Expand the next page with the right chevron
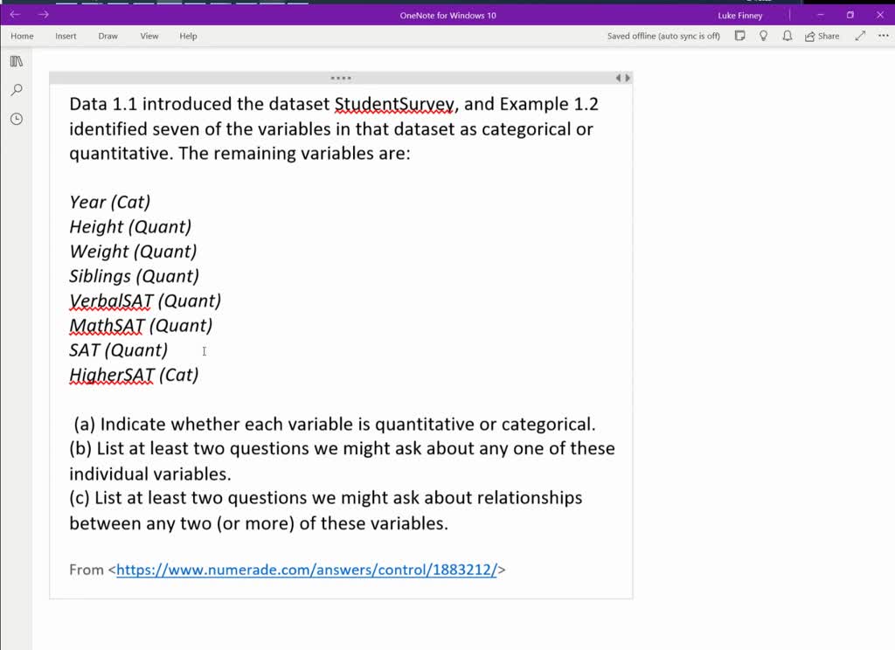This screenshot has width=895, height=650. click(628, 78)
